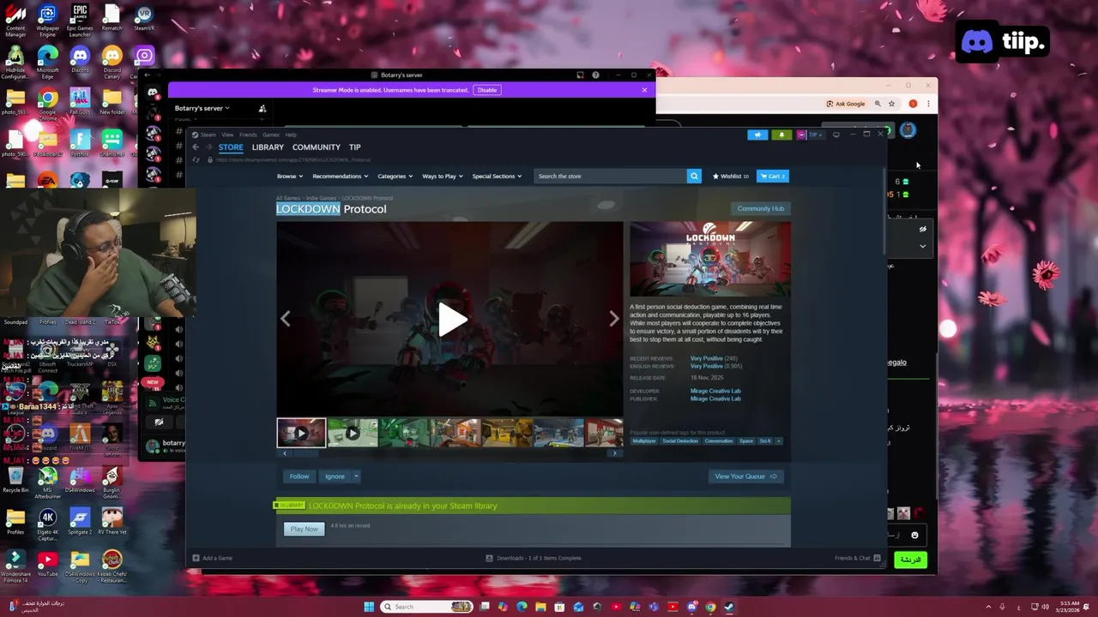The height and width of the screenshot is (617, 1098).
Task: Open the Steam announcements megaphone button
Action: coord(757,135)
